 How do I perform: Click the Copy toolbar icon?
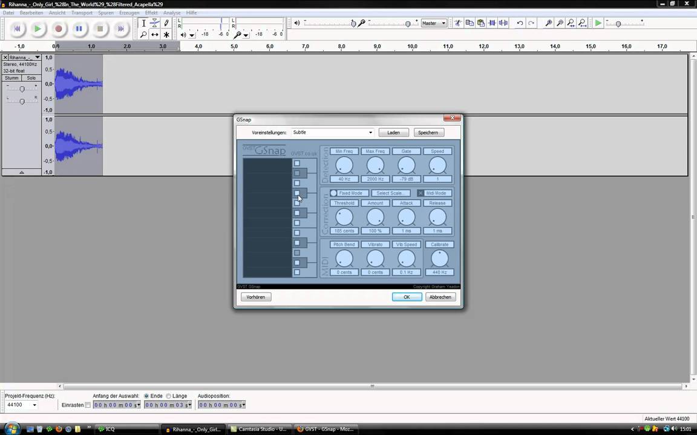[470, 23]
